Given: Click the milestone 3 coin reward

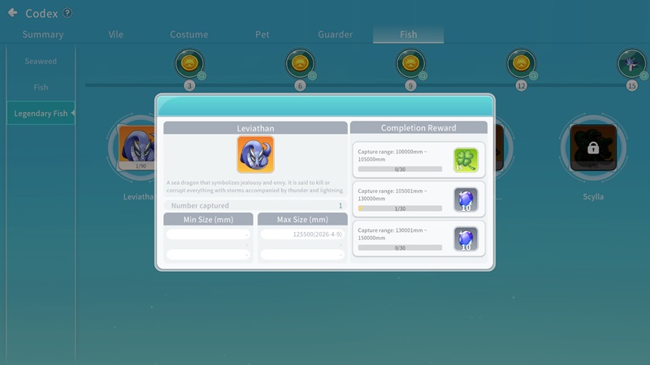Looking at the screenshot, I should 189,63.
